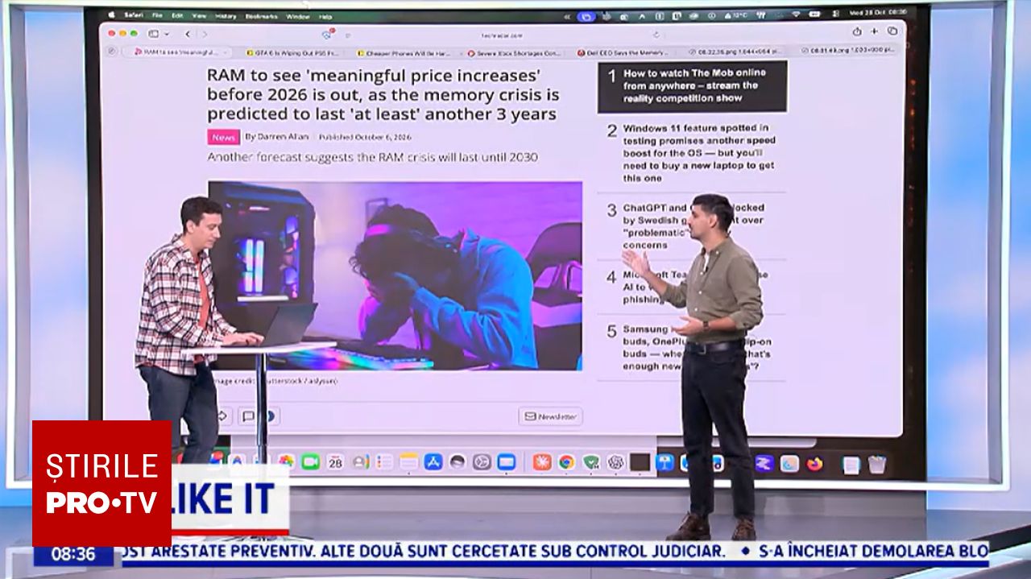This screenshot has height=579, width=1031.
Task: Switch to the 'Severe Xbox Shortages' tab
Action: (x=514, y=52)
